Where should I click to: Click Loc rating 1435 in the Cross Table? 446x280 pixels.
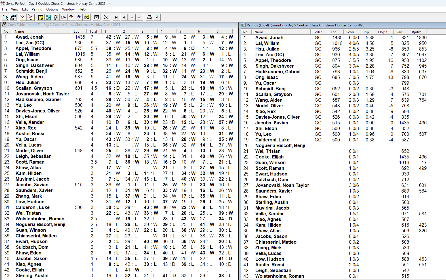(80, 37)
